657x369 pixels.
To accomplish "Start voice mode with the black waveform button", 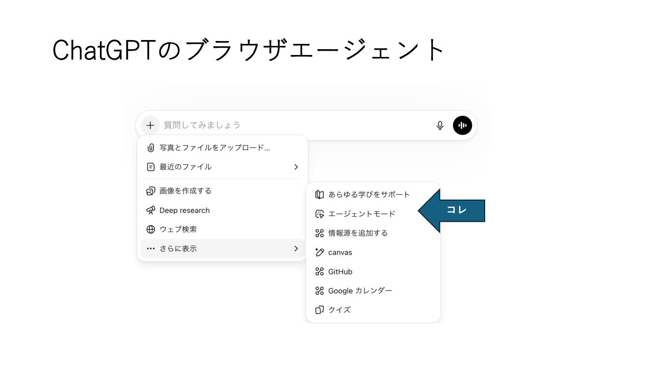I will [x=462, y=125].
